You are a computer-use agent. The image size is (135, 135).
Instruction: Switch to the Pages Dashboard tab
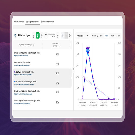[32, 22]
